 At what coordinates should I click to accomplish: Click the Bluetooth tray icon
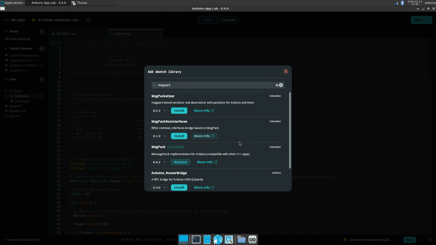[402, 3]
